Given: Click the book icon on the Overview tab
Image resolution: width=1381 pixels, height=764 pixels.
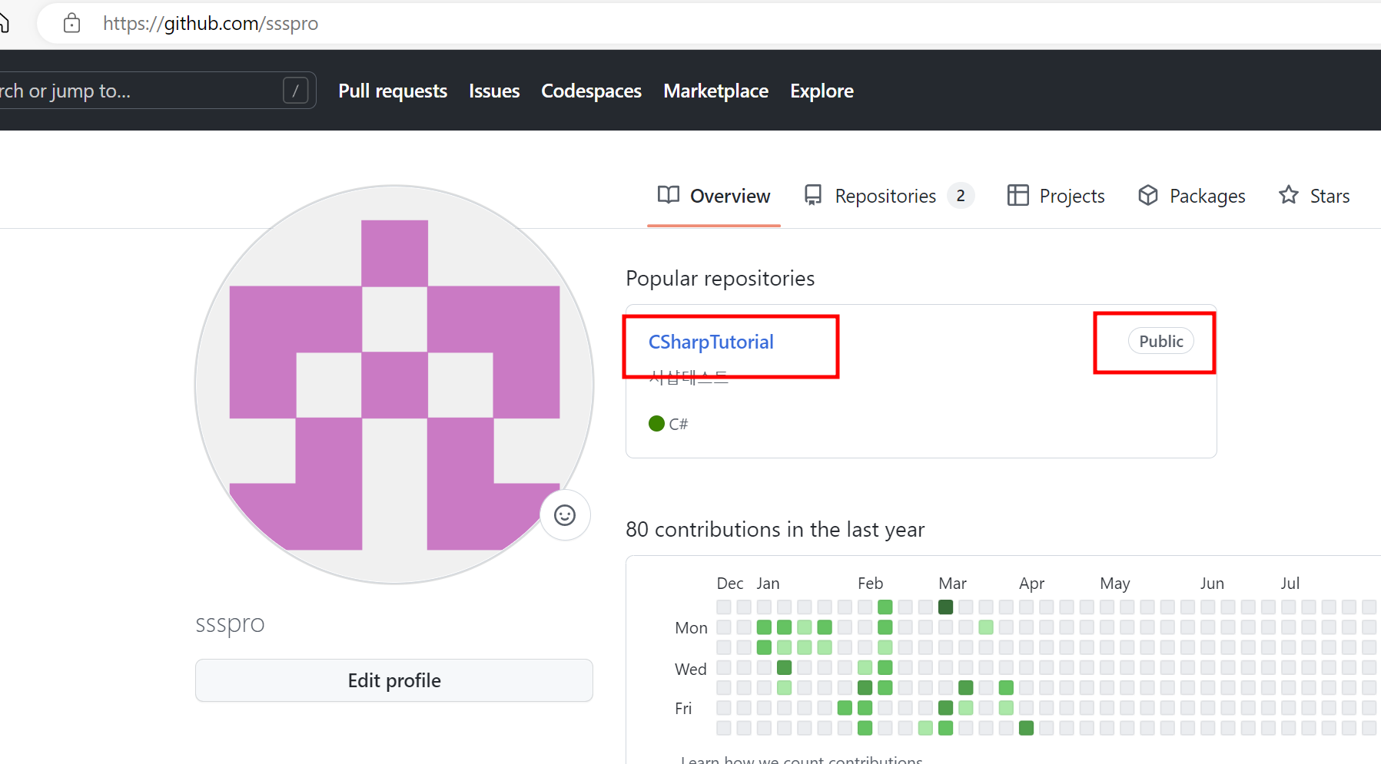Looking at the screenshot, I should point(669,195).
